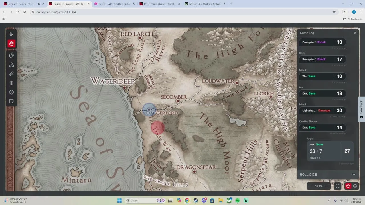Reload the current page

(18, 12)
